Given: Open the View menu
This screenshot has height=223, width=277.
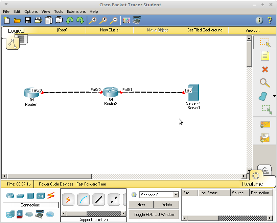Looking at the screenshot, I should point(46,11).
